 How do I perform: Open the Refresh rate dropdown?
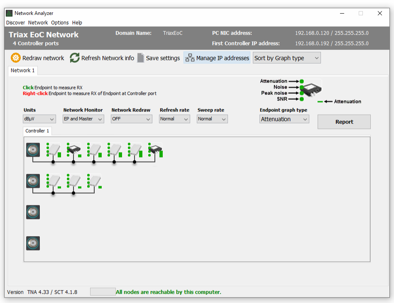click(x=174, y=119)
